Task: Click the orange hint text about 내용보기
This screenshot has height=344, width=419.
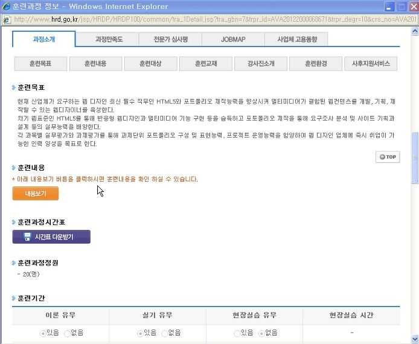Action: [105, 179]
